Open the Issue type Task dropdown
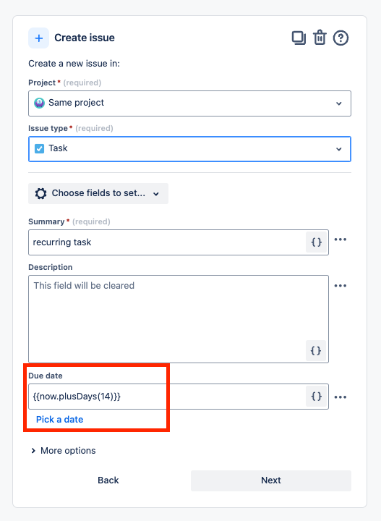This screenshot has height=521, width=381. pos(189,149)
